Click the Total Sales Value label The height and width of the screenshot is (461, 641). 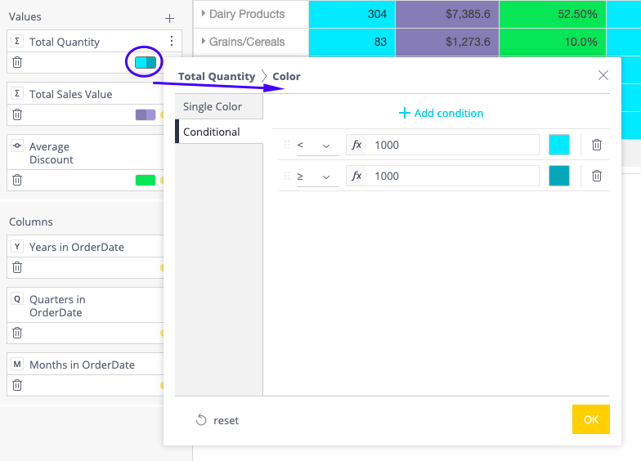[70, 95]
